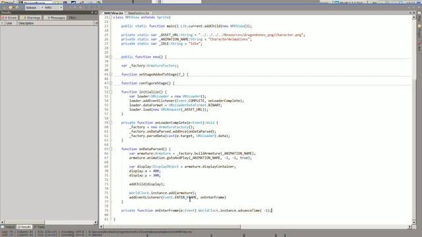Sort results by Description column
This screenshot has height=237, width=422.
[55, 24]
